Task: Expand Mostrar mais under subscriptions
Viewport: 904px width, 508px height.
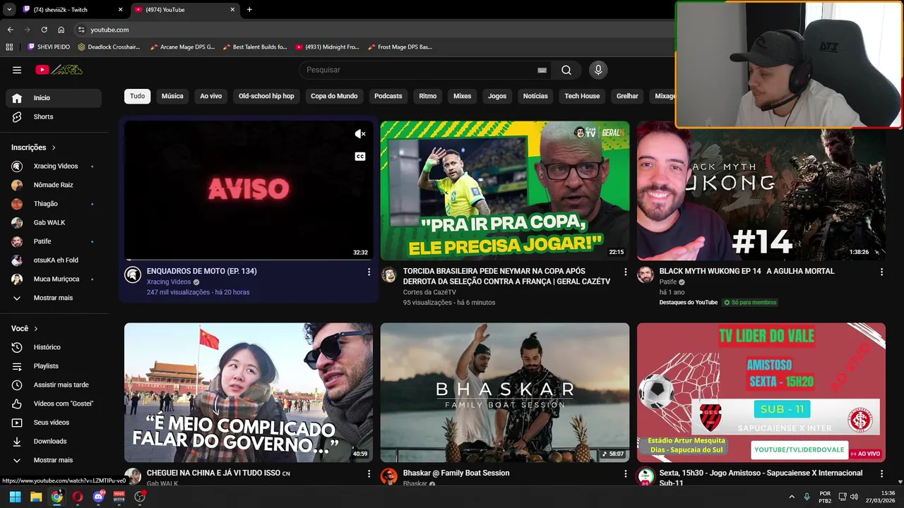Action: click(x=54, y=298)
